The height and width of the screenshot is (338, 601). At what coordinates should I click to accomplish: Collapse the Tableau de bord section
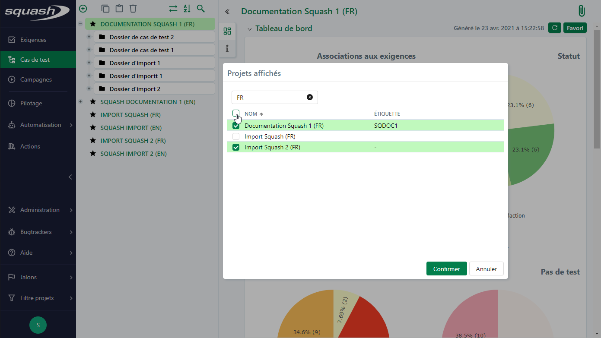(x=249, y=29)
